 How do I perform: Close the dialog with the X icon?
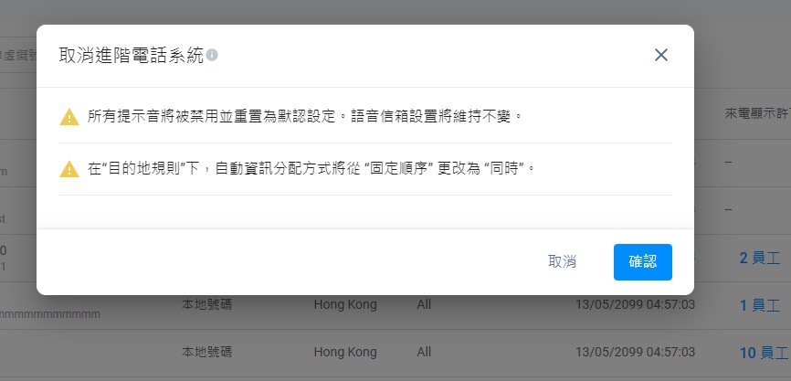(x=661, y=55)
